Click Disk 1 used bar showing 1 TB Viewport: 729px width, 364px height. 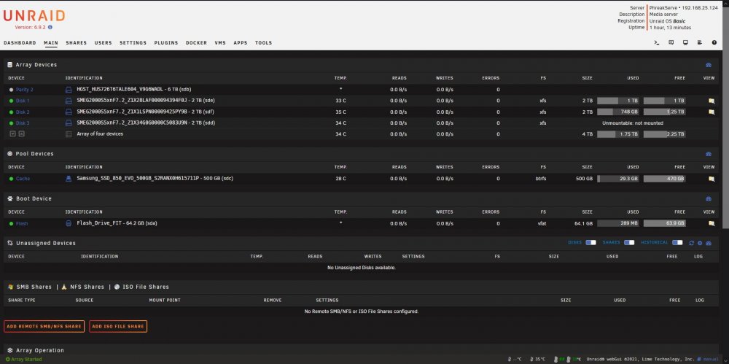[618, 101]
